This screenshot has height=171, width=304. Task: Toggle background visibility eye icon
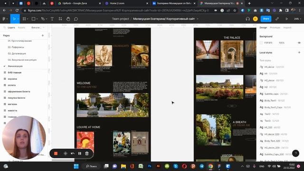pos(299,43)
